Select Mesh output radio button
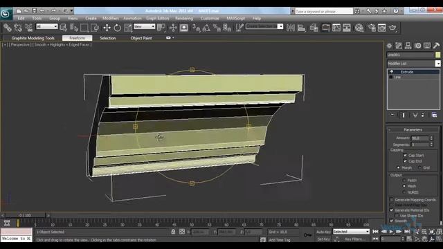 pyautogui.click(x=404, y=186)
